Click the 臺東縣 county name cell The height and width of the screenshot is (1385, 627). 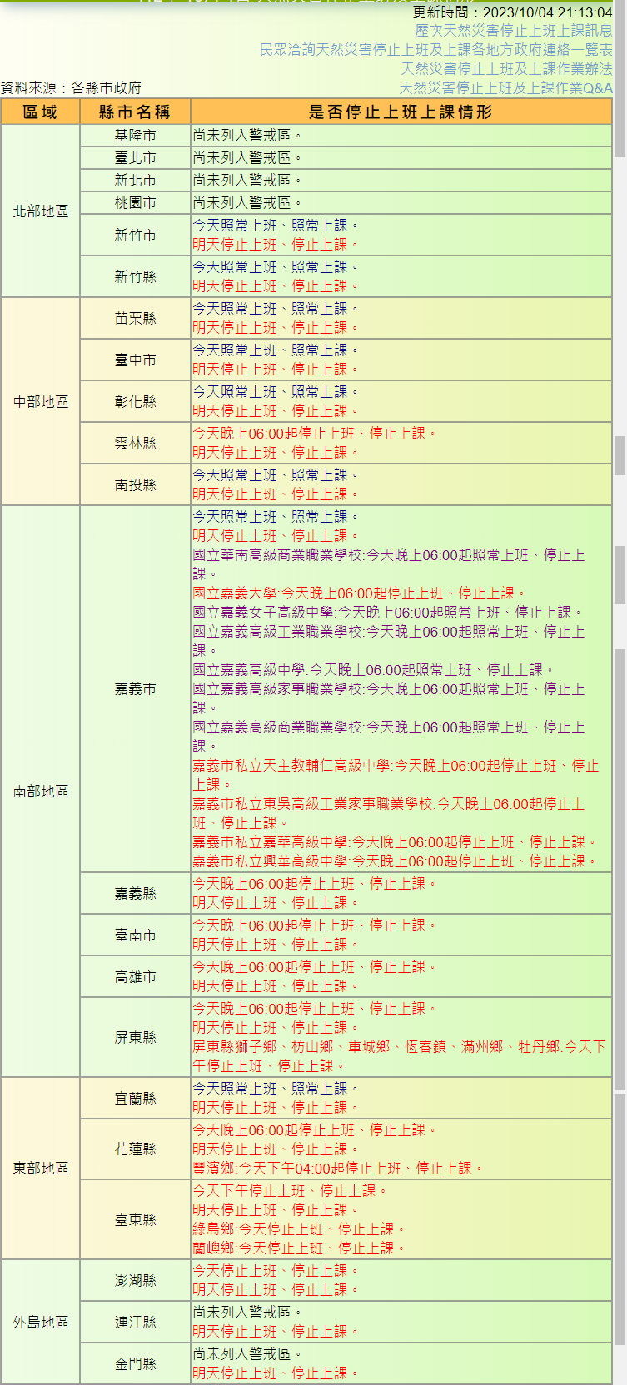pyautogui.click(x=135, y=1219)
